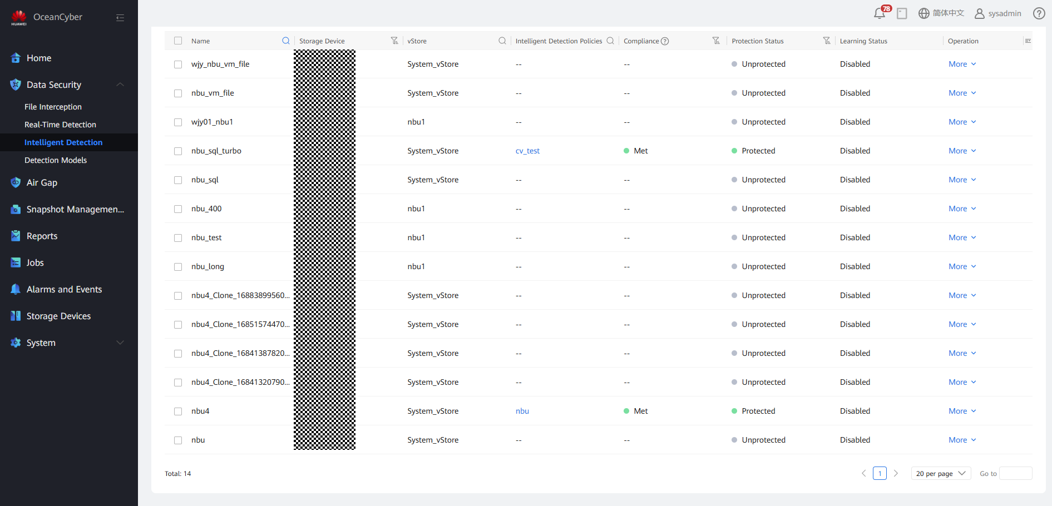This screenshot has height=506, width=1052.
Task: Open the column settings icon beside Operation
Action: [x=1028, y=41]
